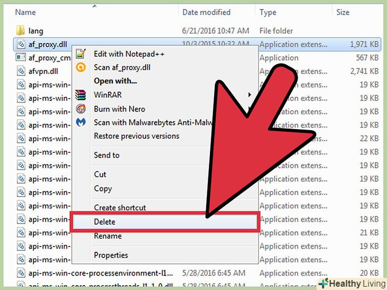Select Restore previous versions
The height and width of the screenshot is (290, 387).
click(x=137, y=136)
